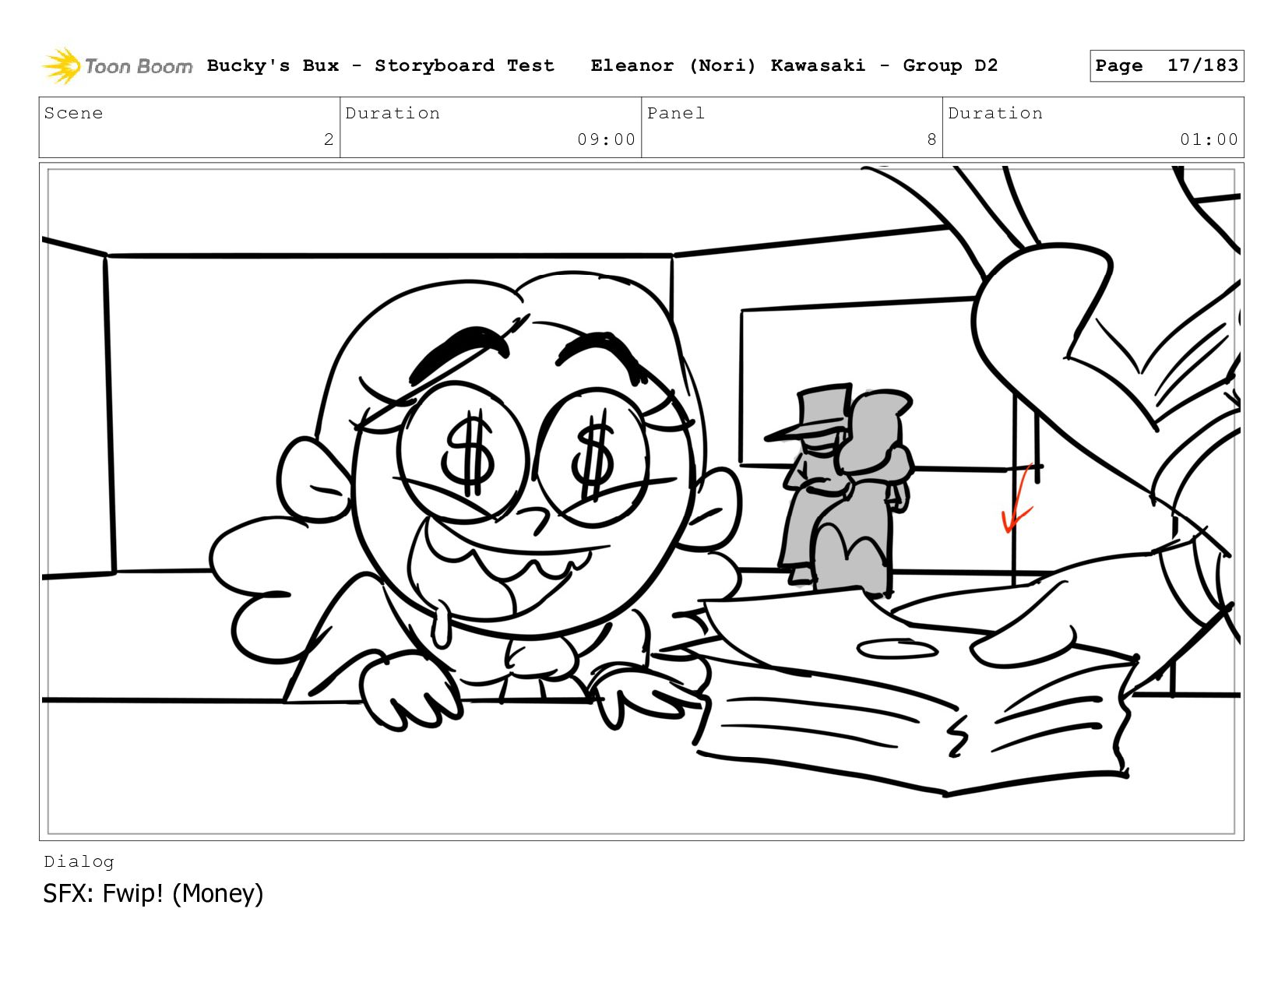Click the Toon Boom logo

(117, 66)
